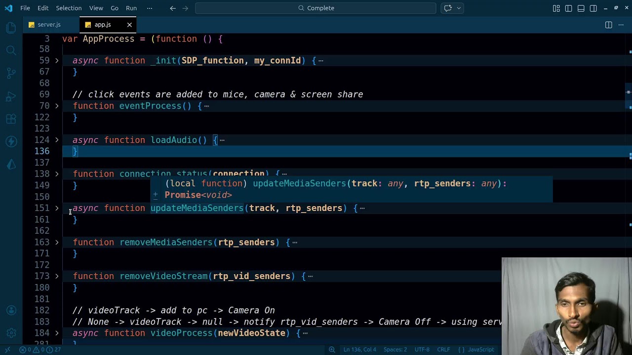Toggle the bottom panel visibility
Image resolution: width=632 pixels, height=355 pixels.
pyautogui.click(x=581, y=8)
